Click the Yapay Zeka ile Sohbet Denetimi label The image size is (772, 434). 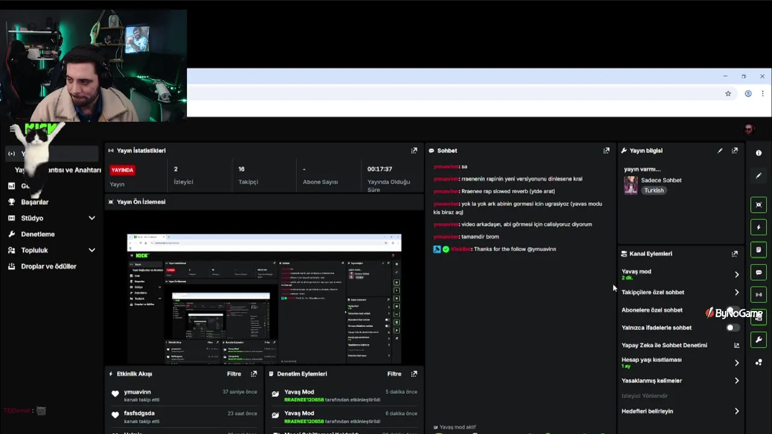point(664,345)
